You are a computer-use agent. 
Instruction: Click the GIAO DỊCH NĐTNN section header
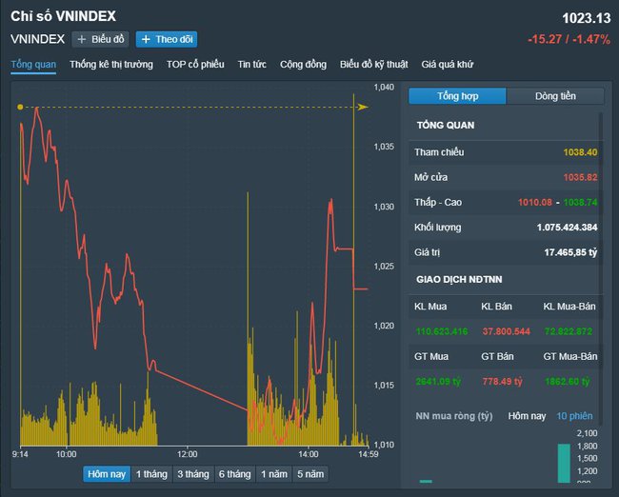coord(459,280)
